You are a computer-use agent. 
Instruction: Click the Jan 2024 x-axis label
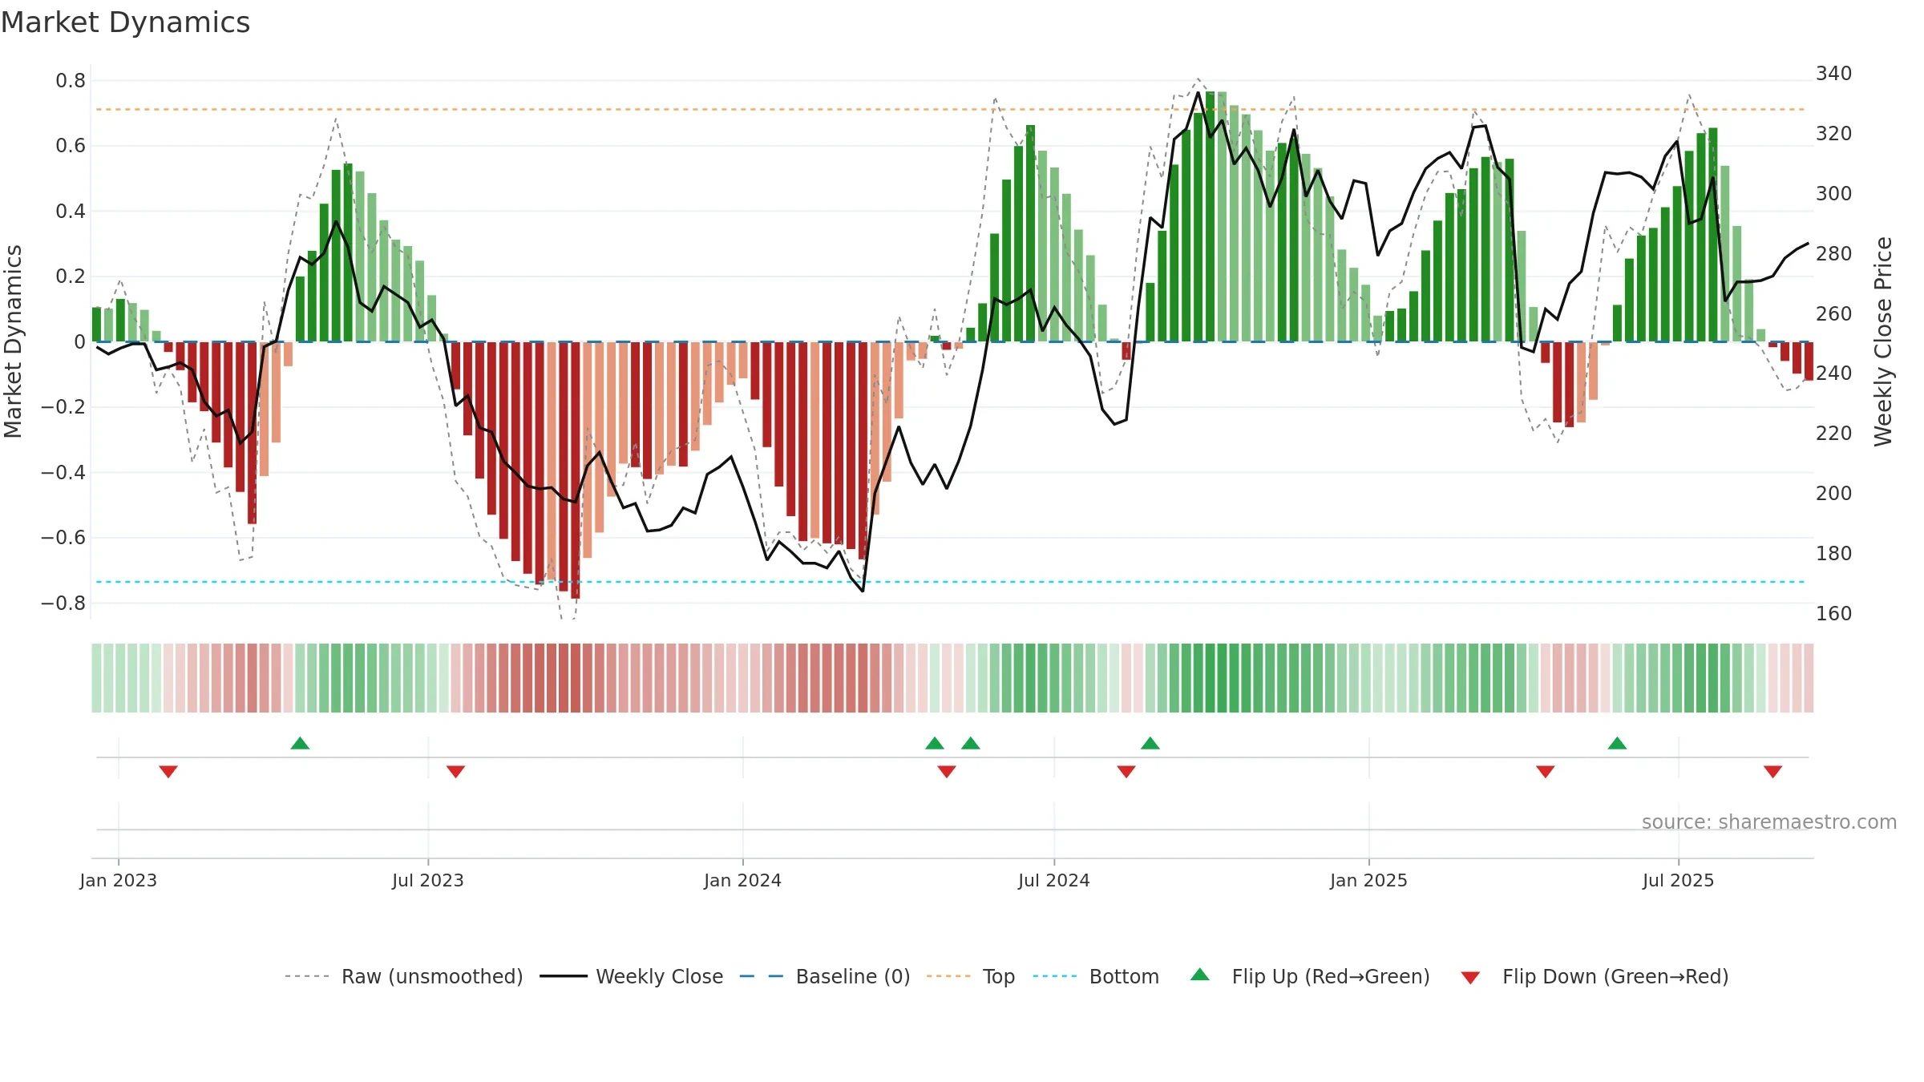(x=743, y=880)
